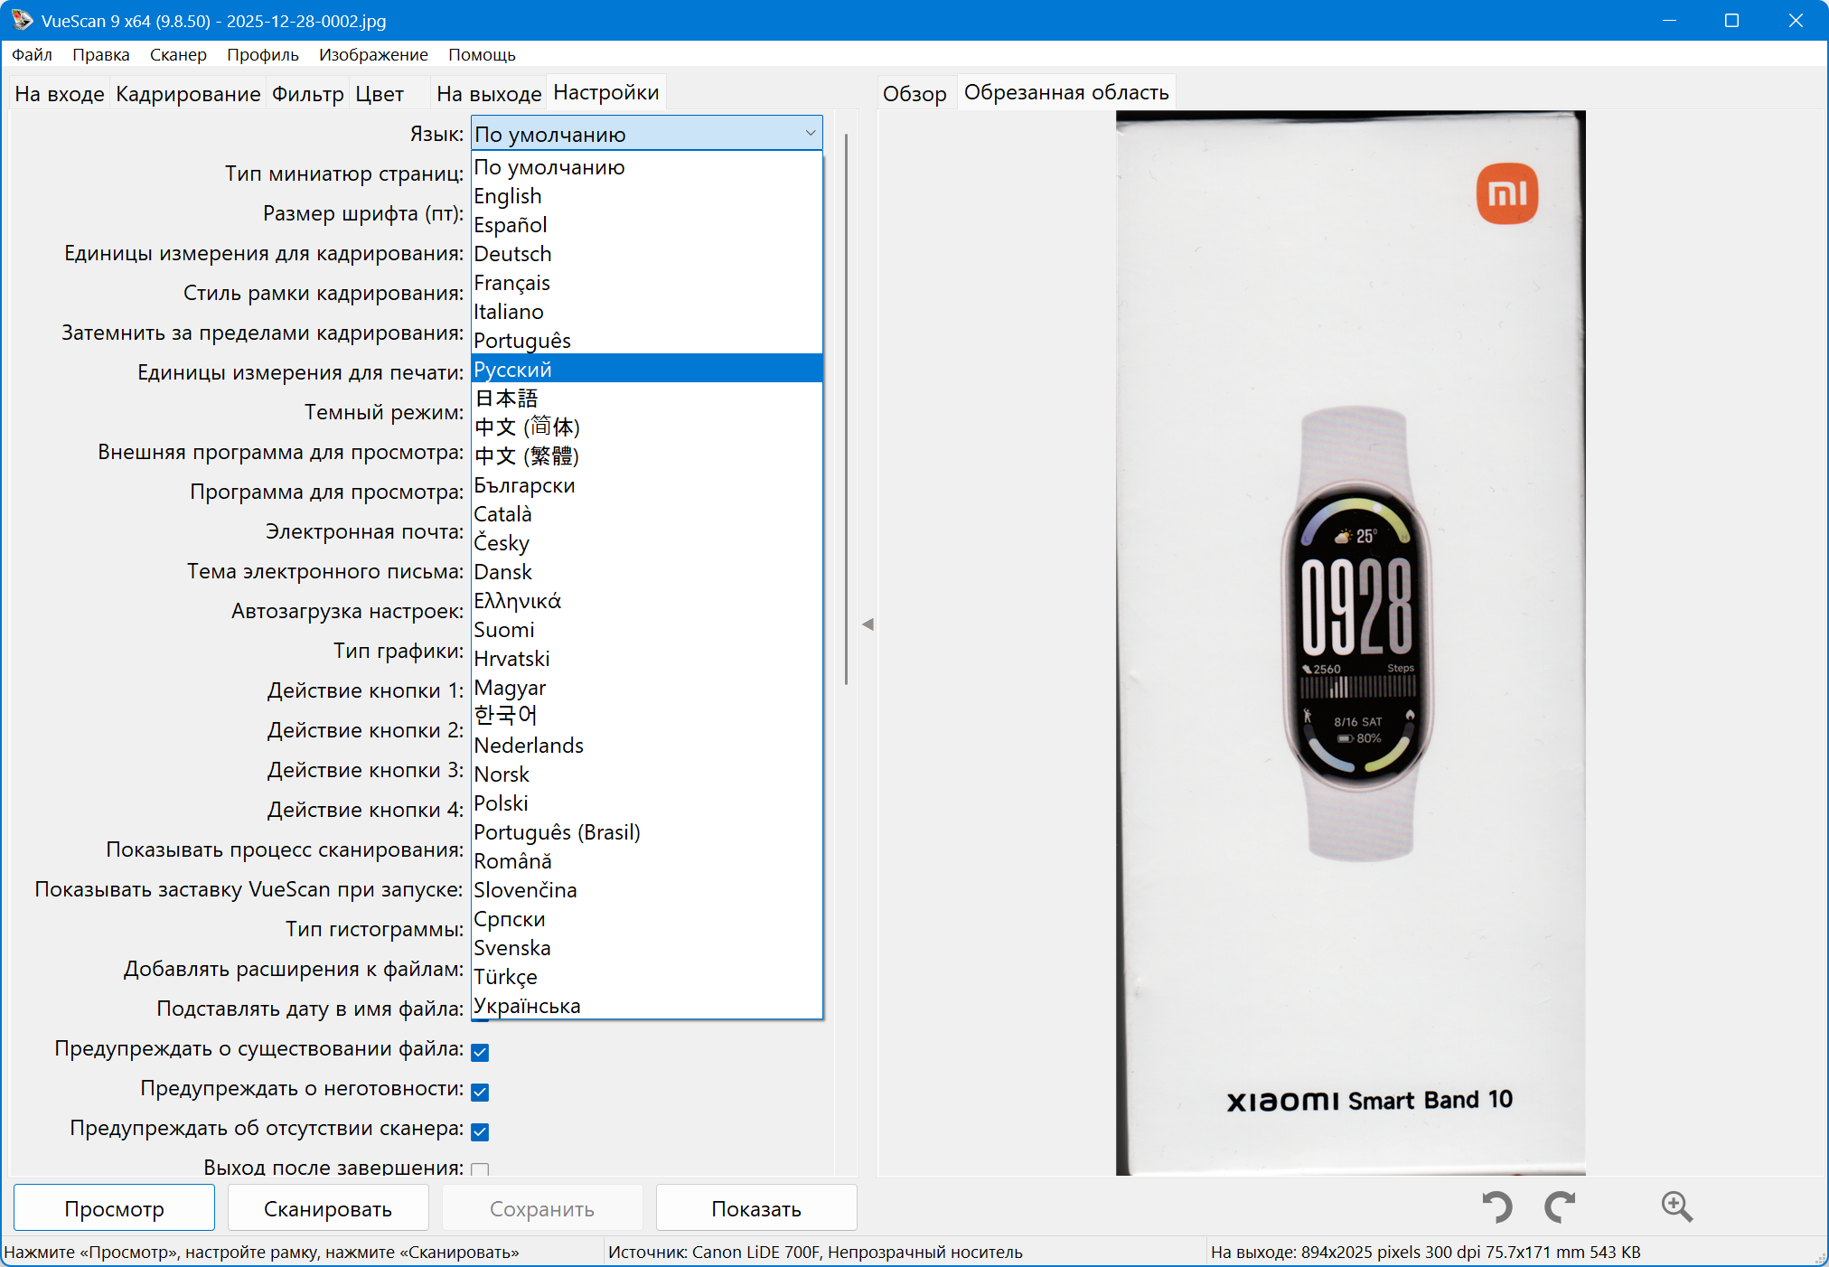This screenshot has width=1829, height=1267.
Task: Click the rotate left icon
Action: pyautogui.click(x=1497, y=1206)
